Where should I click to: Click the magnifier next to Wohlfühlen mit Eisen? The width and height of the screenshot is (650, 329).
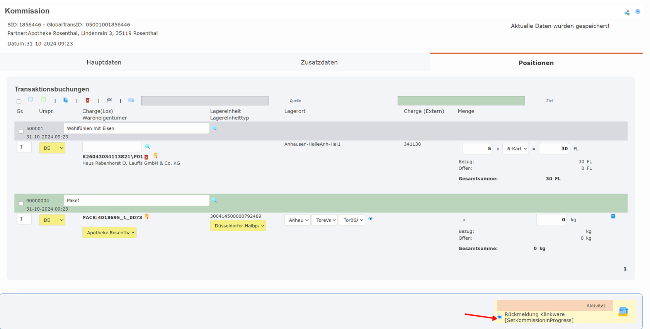pos(214,128)
